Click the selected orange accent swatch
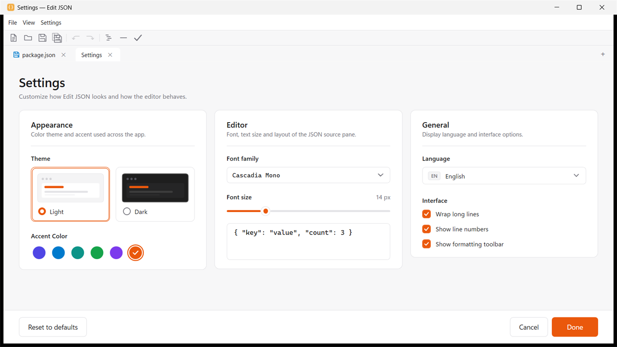The image size is (617, 347). (x=135, y=253)
